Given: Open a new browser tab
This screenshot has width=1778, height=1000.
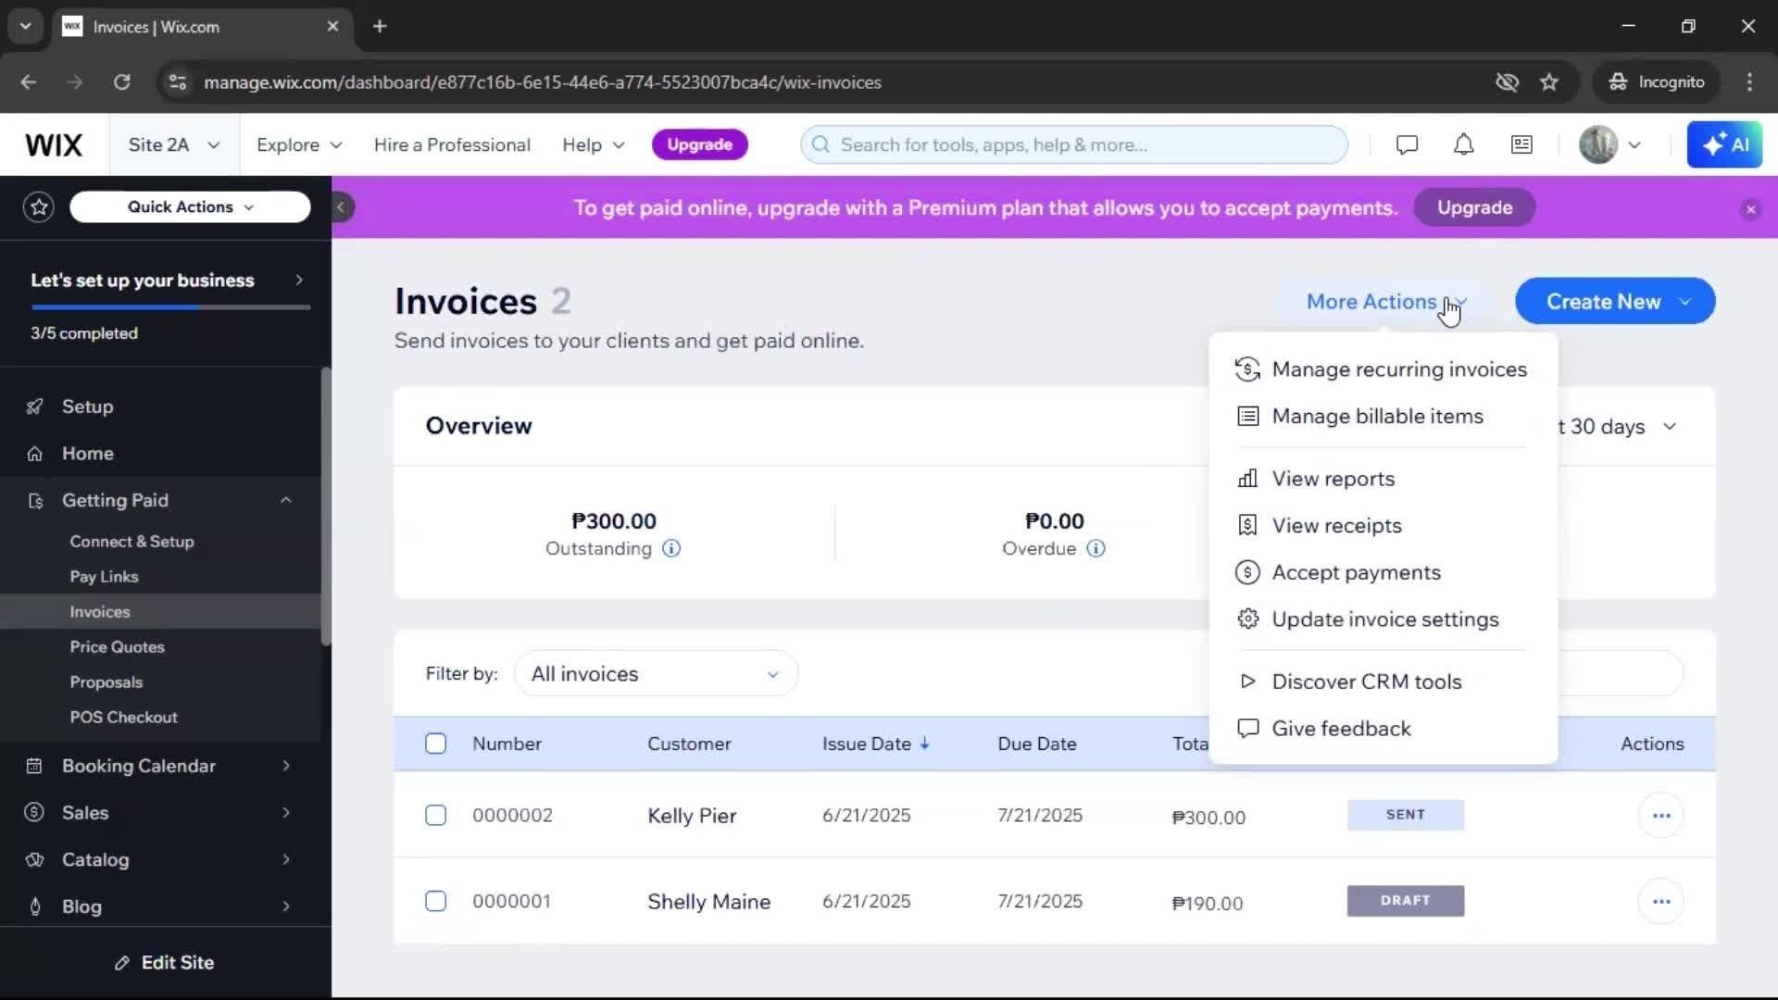Looking at the screenshot, I should [x=380, y=26].
